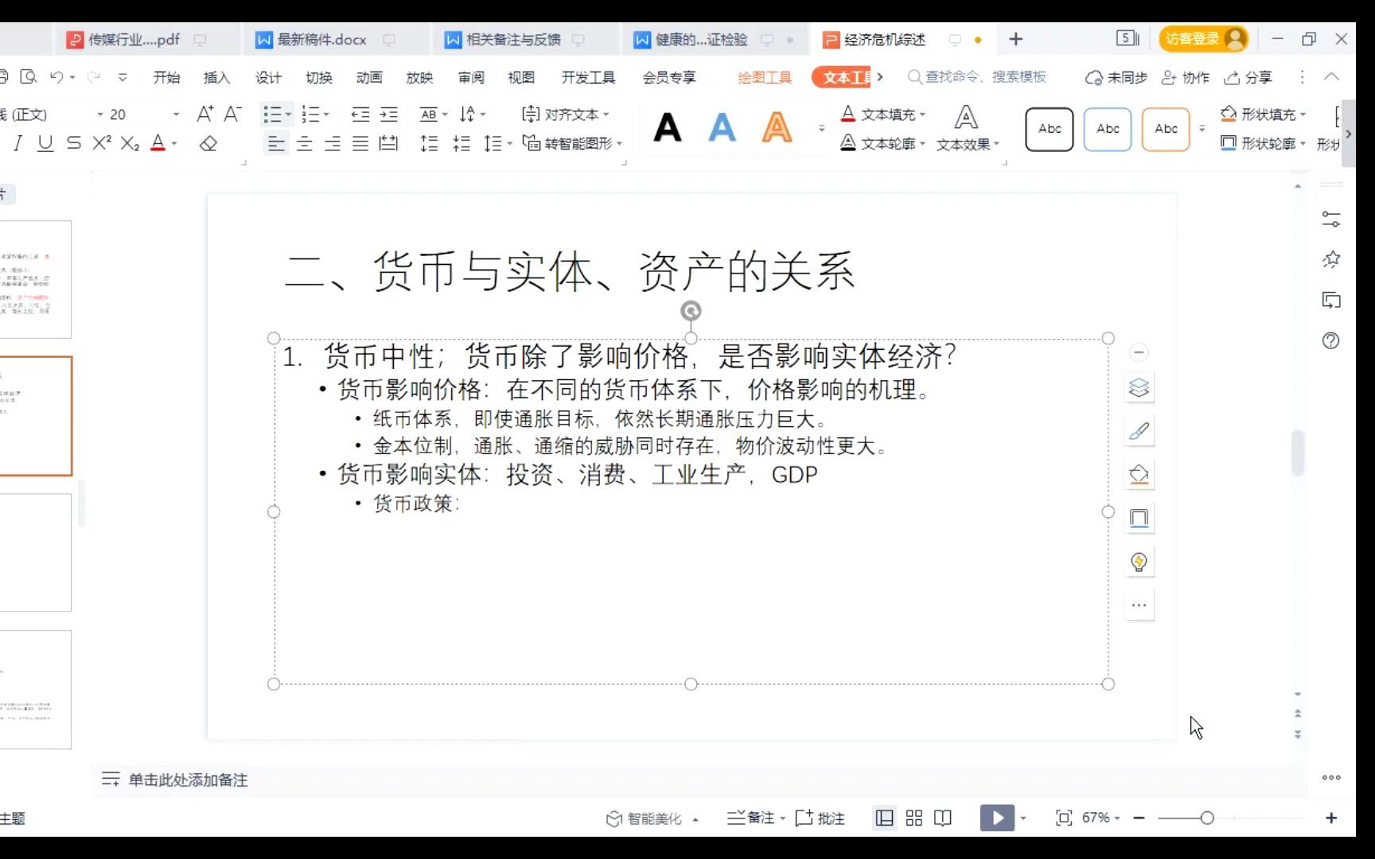Viewport: 1375px width, 859px height.
Task: Open 文本效果 menu
Action: pos(967,129)
